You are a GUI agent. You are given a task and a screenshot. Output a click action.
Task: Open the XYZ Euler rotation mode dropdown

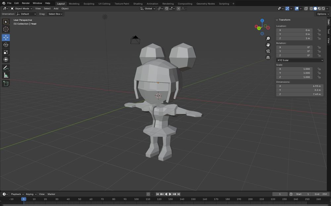[300, 60]
